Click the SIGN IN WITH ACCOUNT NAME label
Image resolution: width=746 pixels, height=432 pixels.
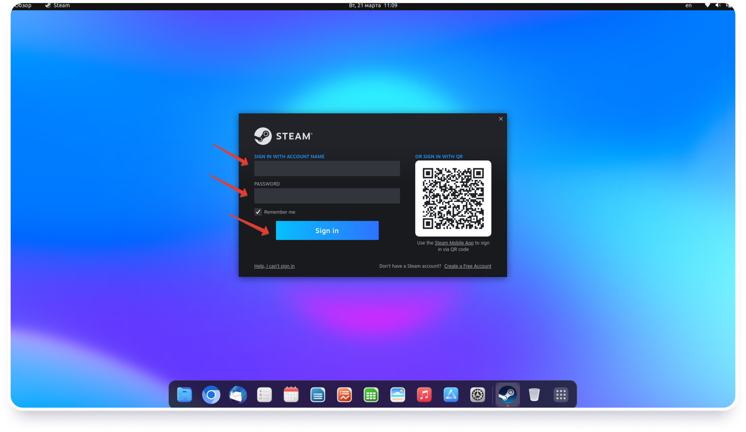pos(289,156)
